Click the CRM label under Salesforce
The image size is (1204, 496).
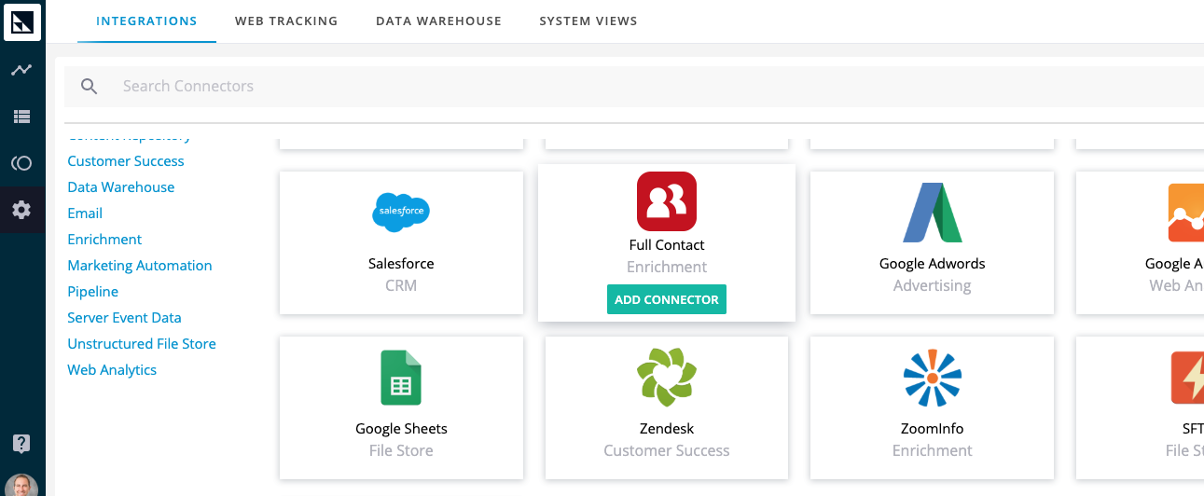point(401,285)
